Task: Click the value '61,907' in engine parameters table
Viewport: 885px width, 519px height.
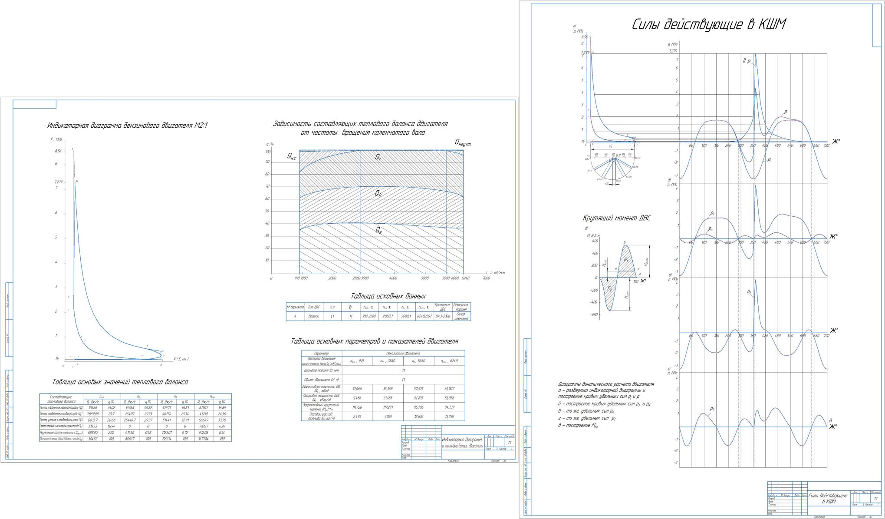Action: click(x=449, y=389)
